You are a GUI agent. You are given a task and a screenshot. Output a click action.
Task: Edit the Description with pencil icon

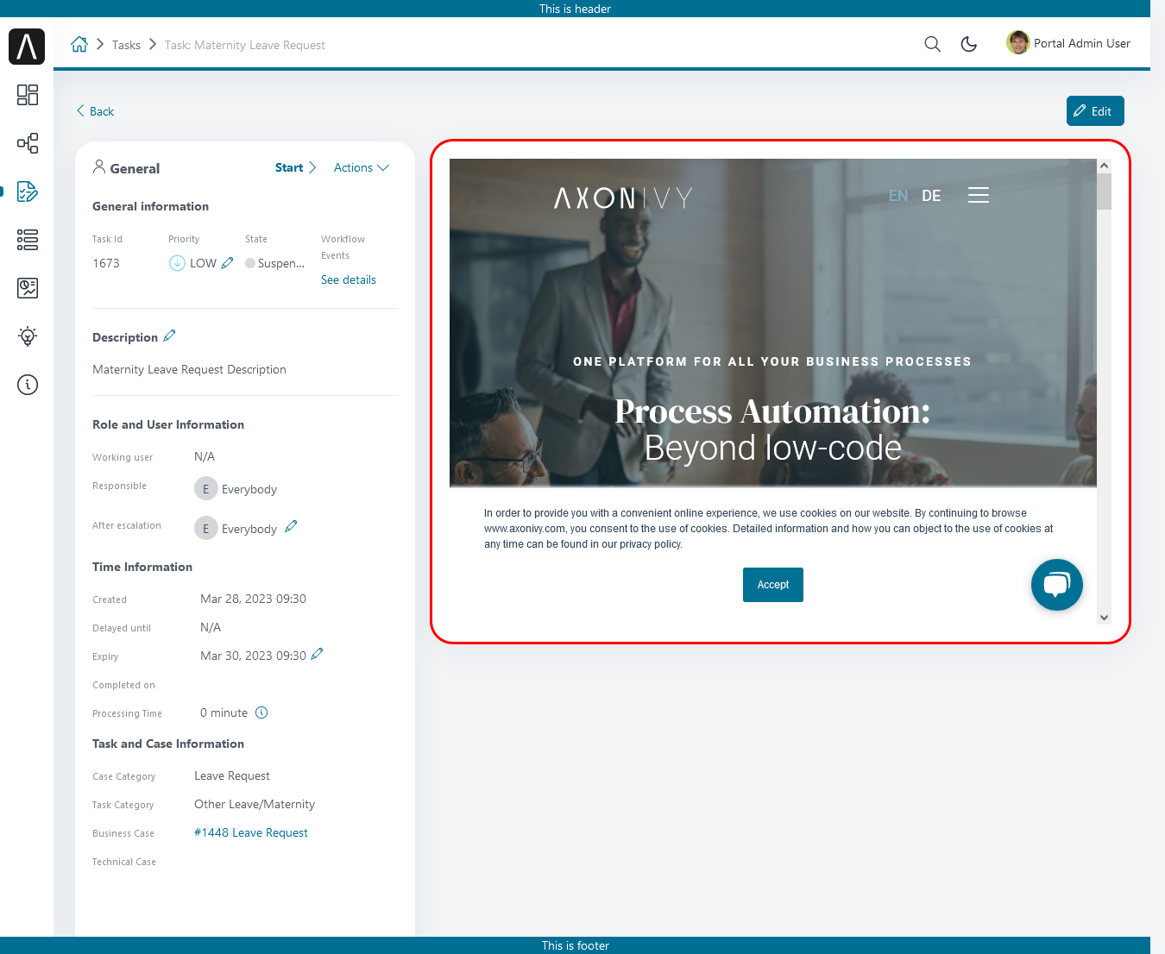pos(169,336)
